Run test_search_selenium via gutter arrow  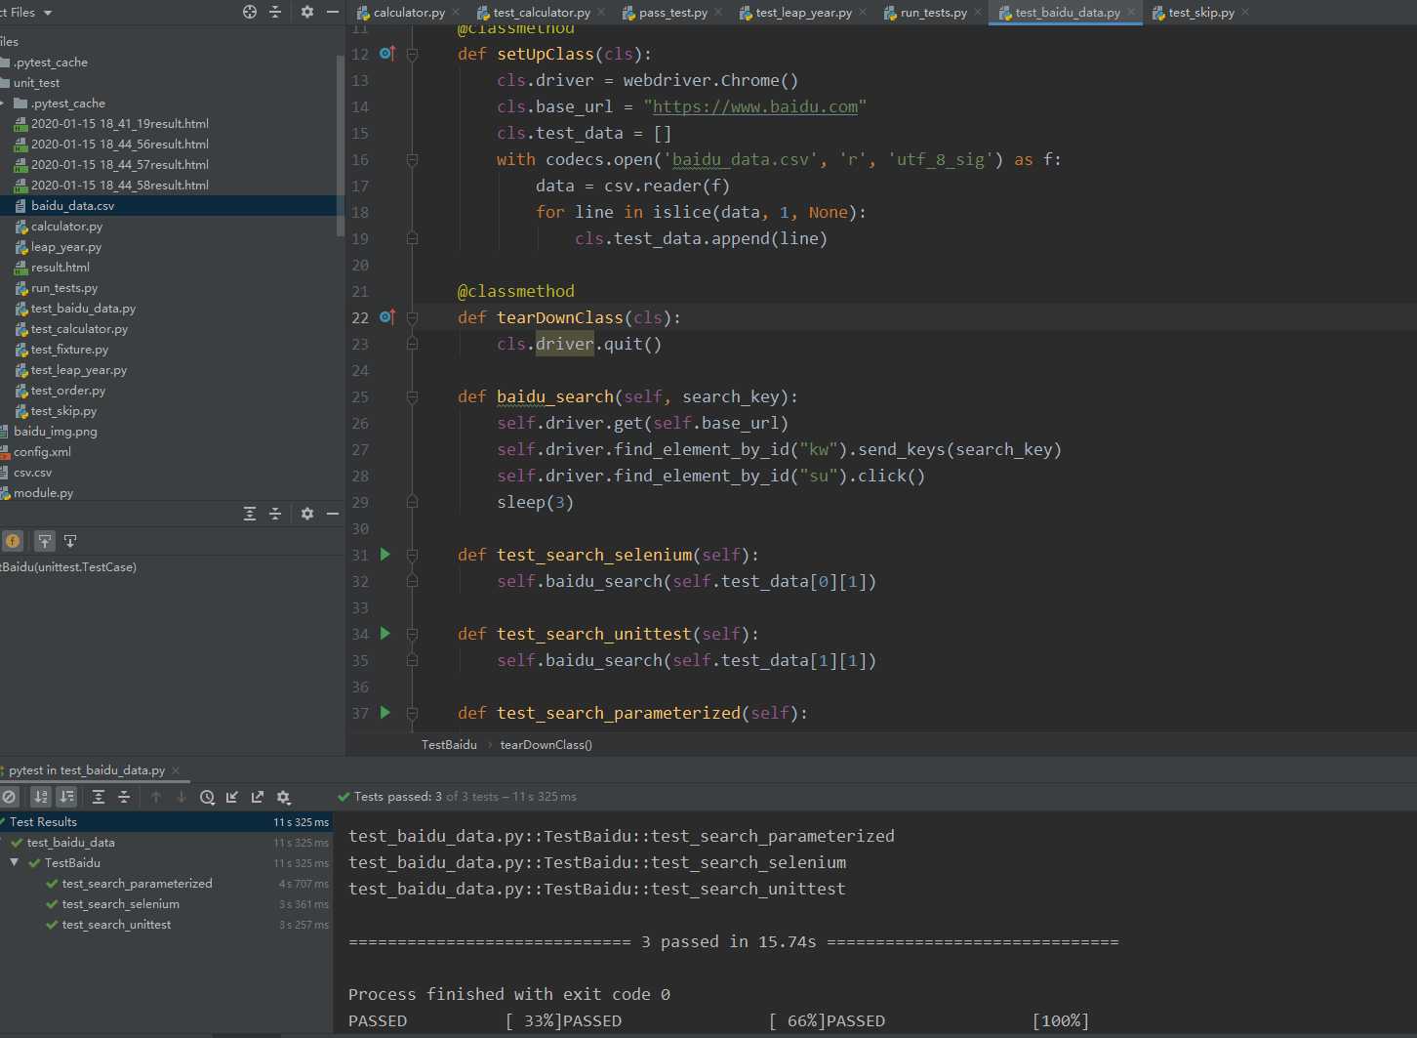pyautogui.click(x=385, y=555)
